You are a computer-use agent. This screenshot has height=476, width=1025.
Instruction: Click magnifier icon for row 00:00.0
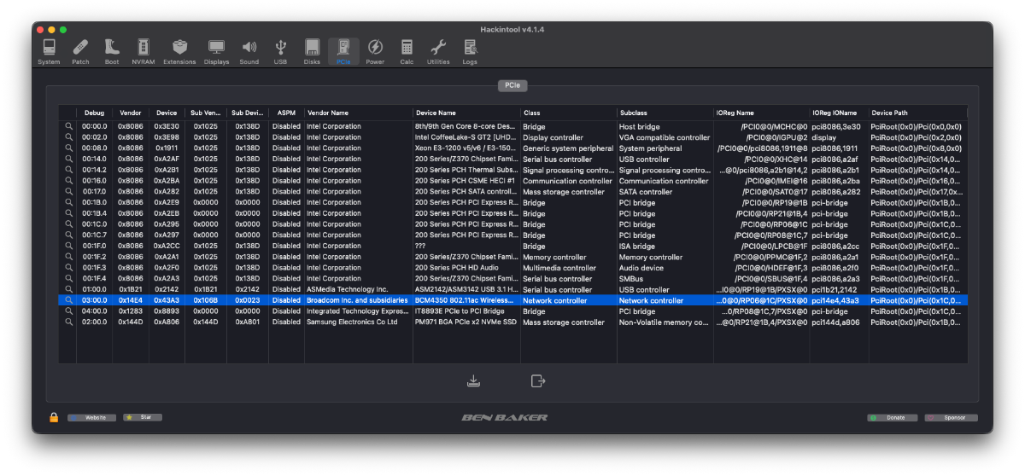[x=68, y=126]
